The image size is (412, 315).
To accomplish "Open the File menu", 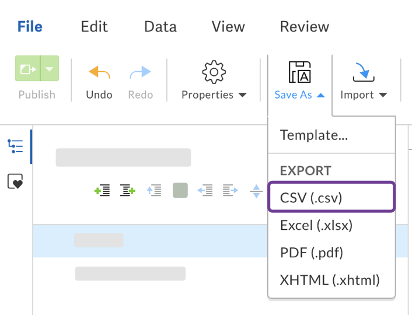I will 30,27.
